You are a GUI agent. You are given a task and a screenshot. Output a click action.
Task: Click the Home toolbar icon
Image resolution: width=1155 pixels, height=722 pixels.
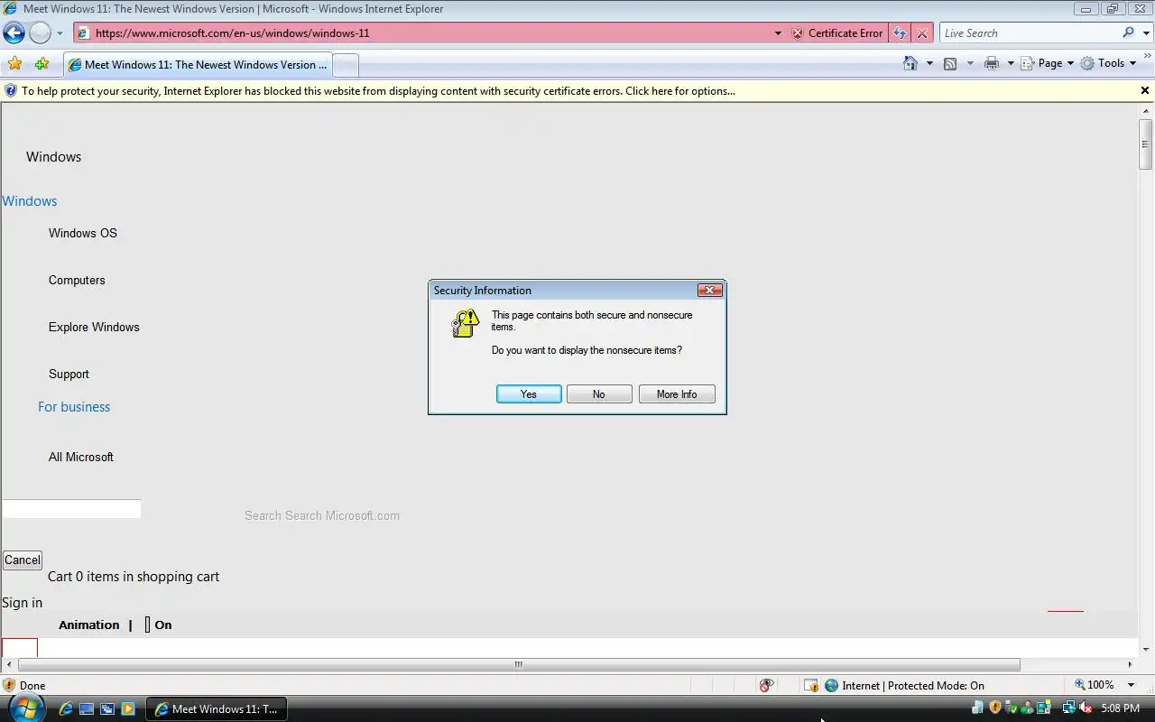pyautogui.click(x=910, y=63)
